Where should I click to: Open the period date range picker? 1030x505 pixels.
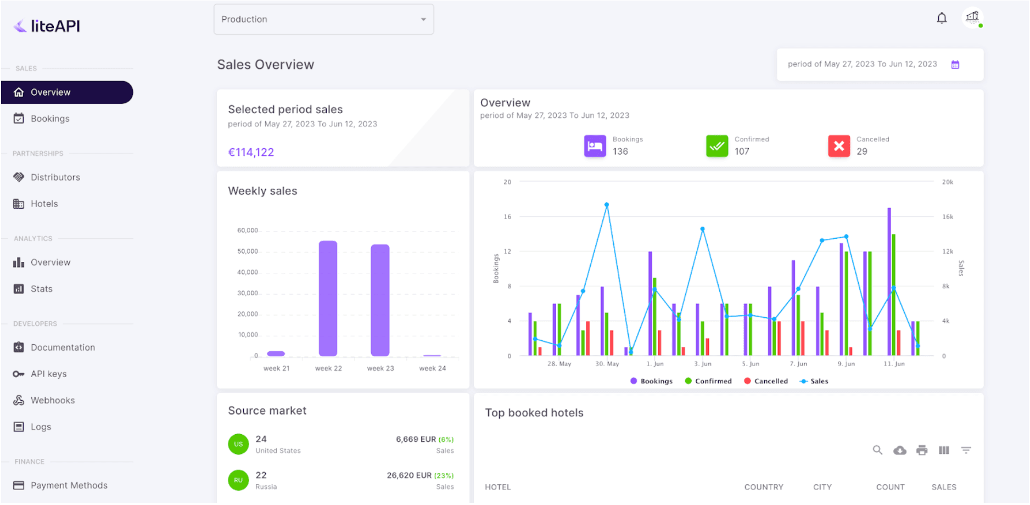coord(862,64)
